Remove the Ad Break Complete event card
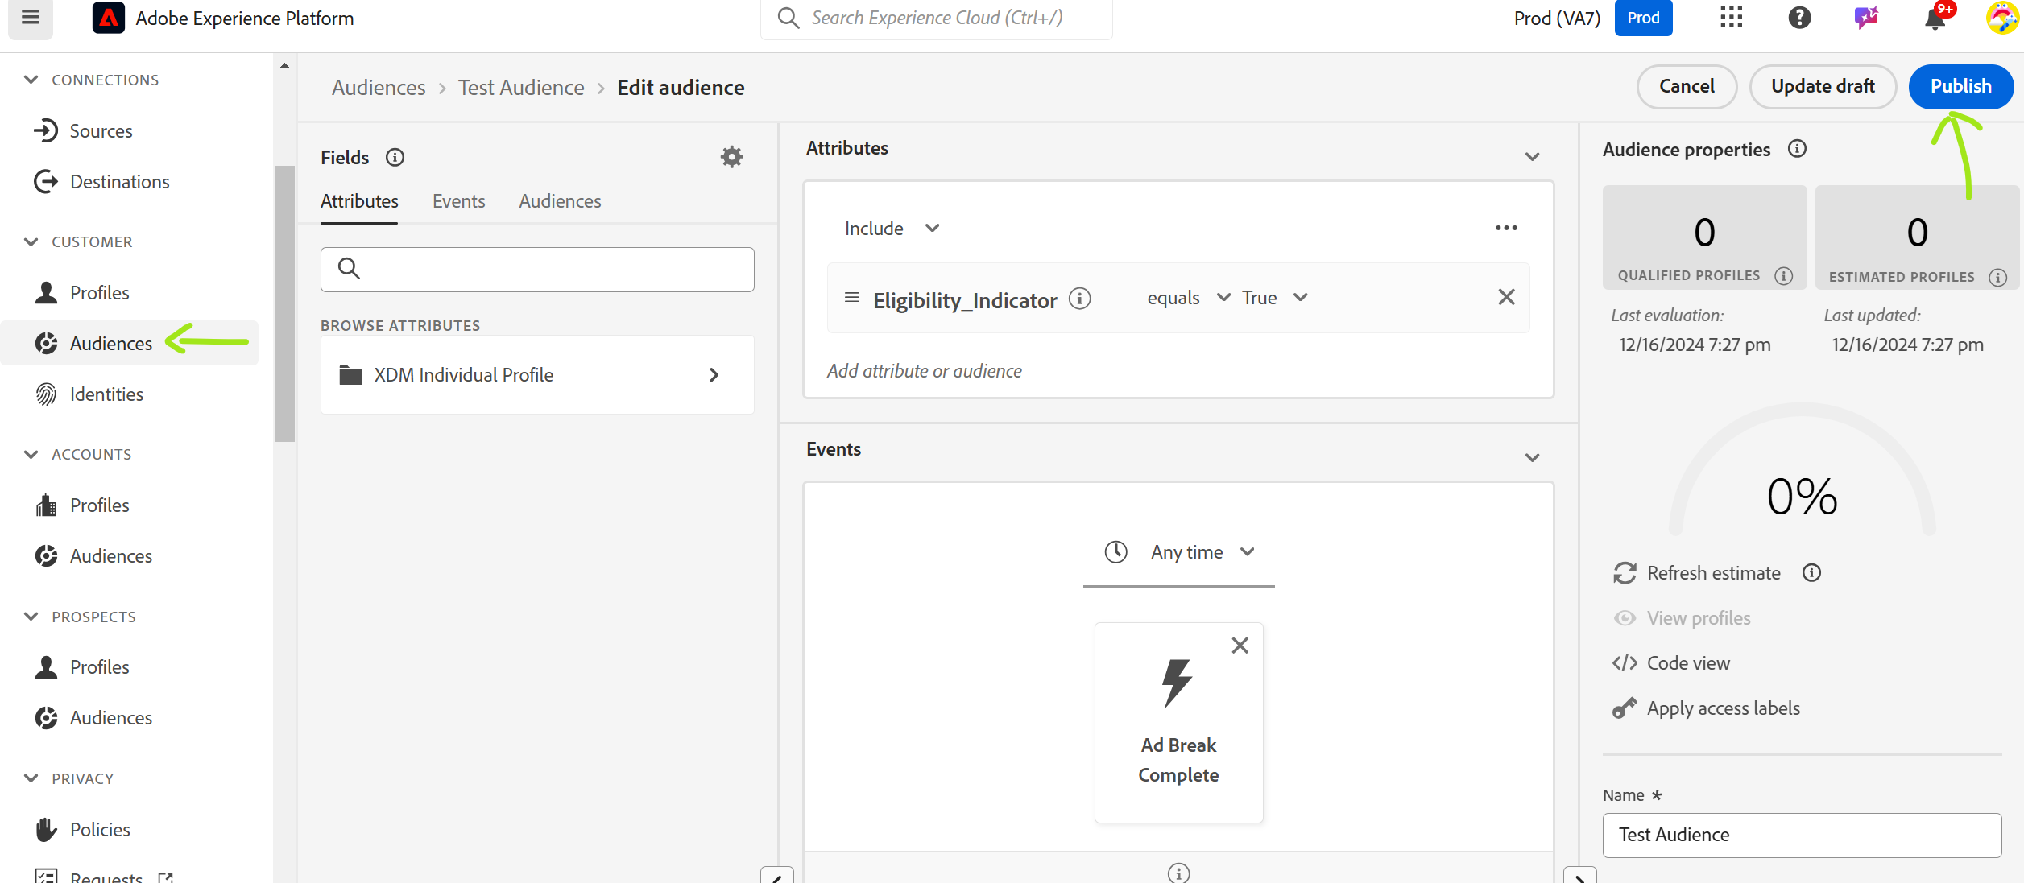Viewport: 2024px width, 883px height. click(1240, 644)
